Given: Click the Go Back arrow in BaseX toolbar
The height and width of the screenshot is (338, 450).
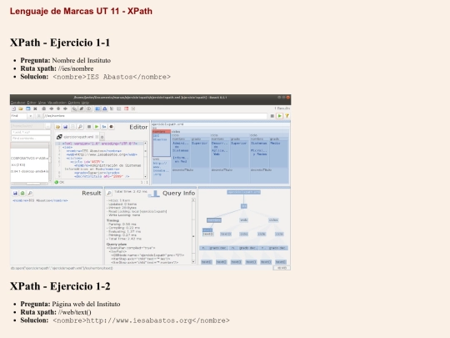Looking at the screenshot, I should pyautogui.click(x=52, y=109).
